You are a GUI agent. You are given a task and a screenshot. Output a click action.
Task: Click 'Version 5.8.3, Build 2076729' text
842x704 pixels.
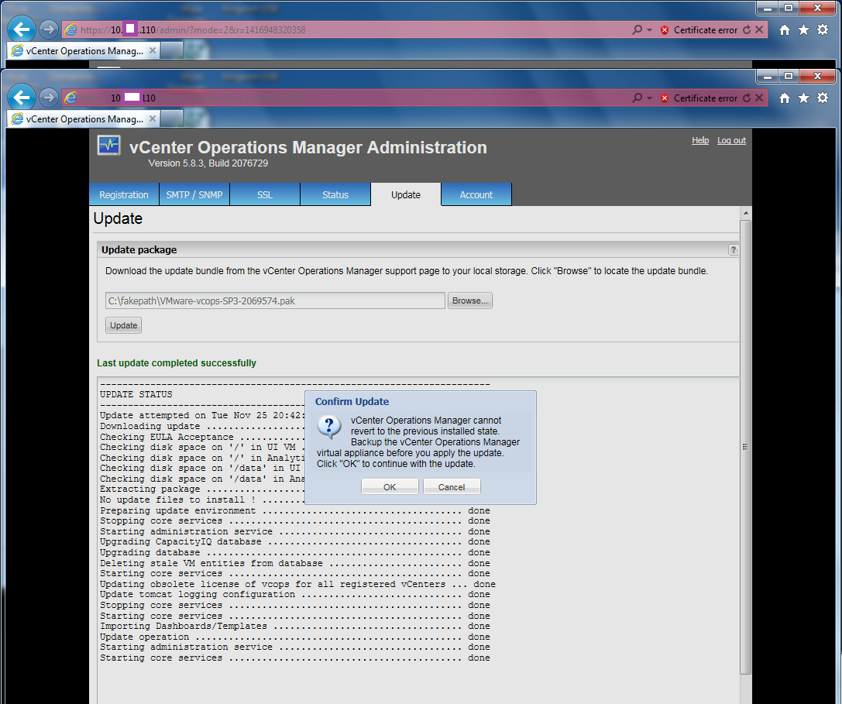coord(208,163)
